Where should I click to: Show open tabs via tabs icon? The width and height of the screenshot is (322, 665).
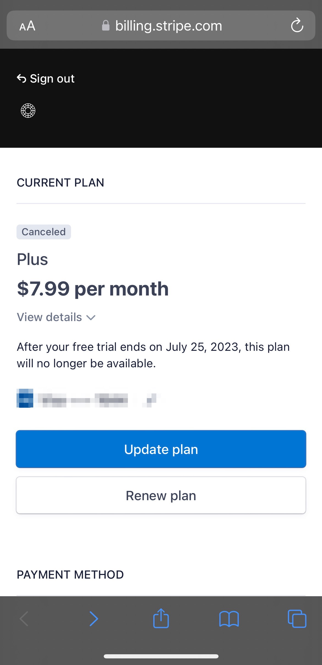click(x=297, y=619)
